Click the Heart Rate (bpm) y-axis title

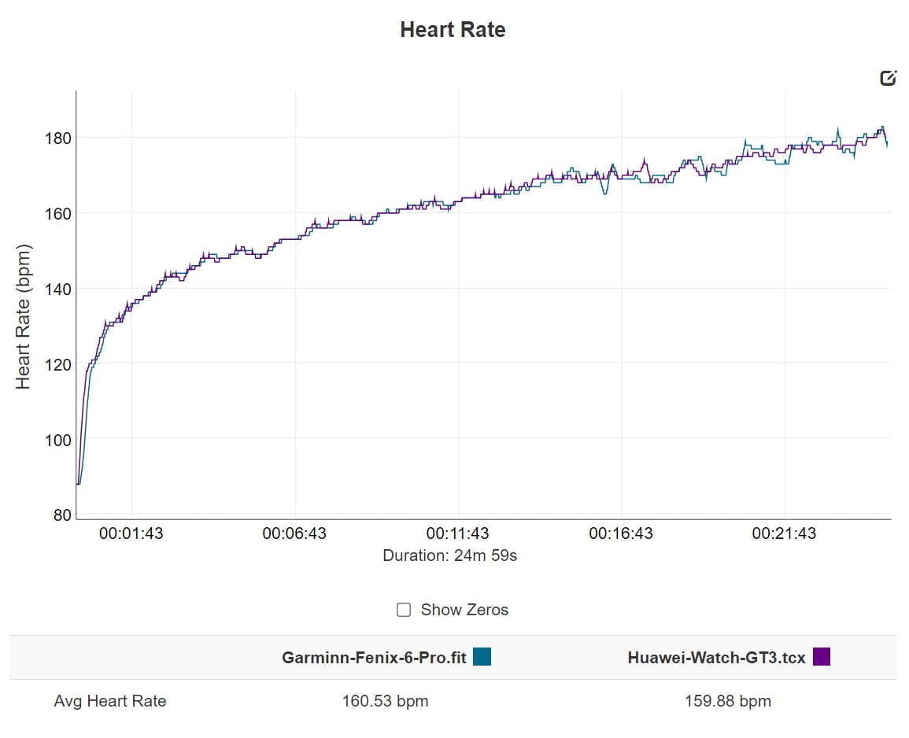[x=24, y=317]
